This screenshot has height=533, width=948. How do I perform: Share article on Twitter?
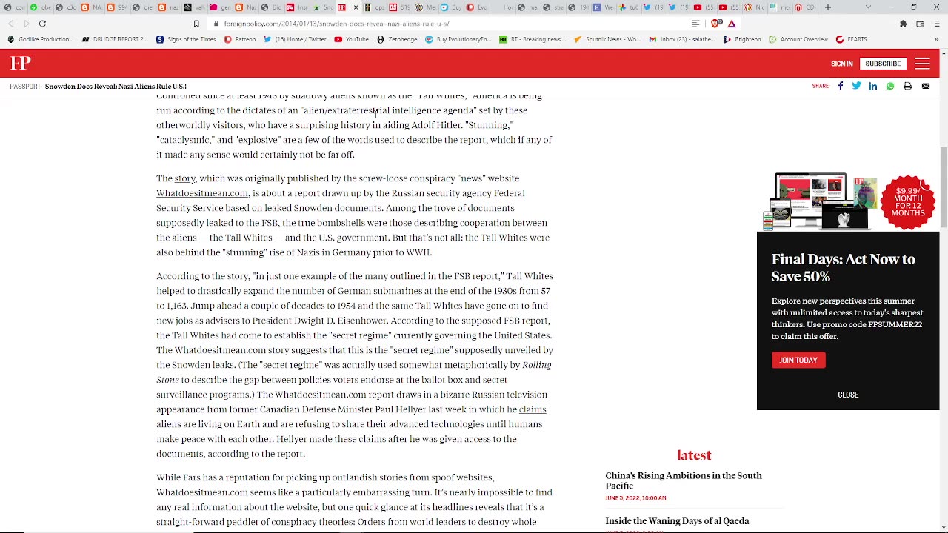coord(856,87)
